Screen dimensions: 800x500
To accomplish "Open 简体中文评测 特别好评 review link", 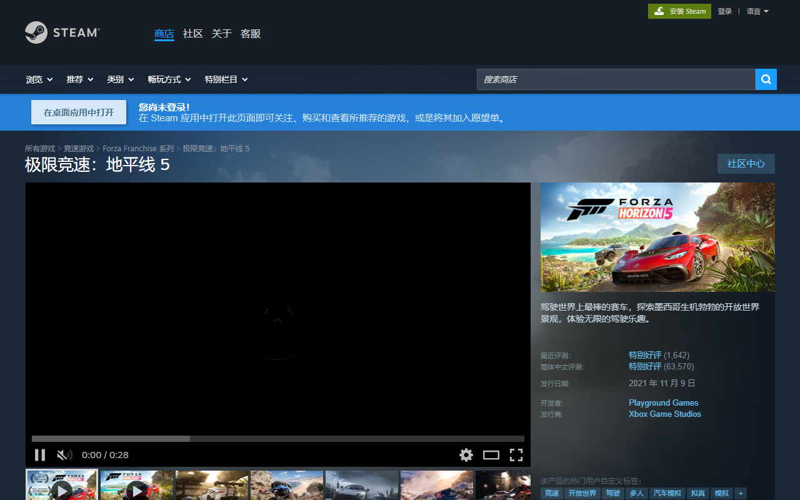I will [x=645, y=366].
